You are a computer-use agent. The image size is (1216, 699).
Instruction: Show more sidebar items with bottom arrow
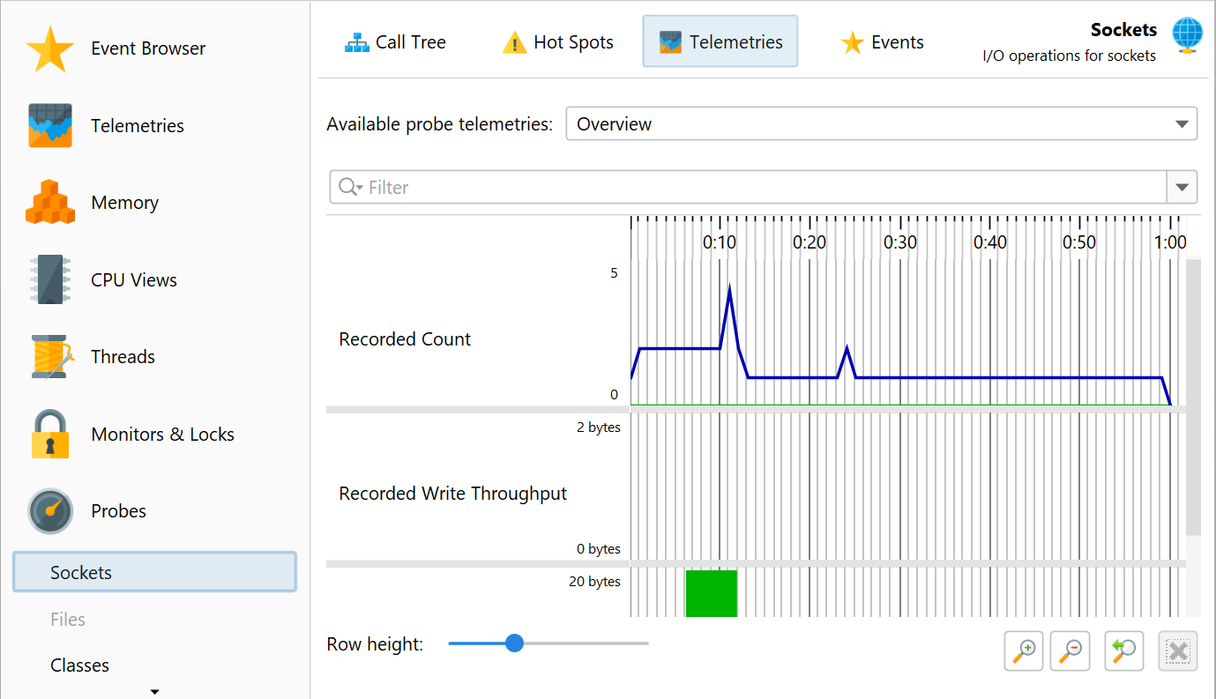155,692
